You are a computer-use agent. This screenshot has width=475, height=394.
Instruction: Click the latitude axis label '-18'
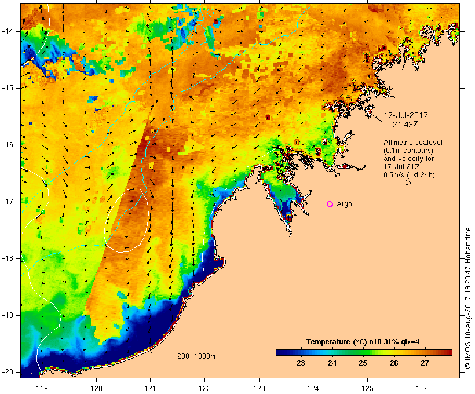8,258
